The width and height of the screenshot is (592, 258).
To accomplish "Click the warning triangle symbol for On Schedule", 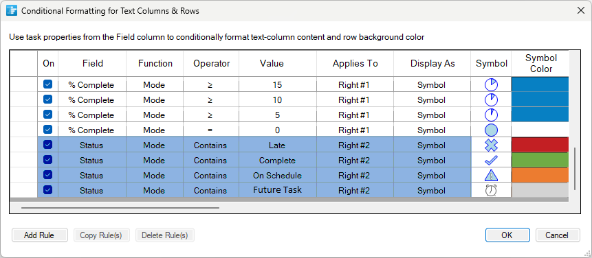I will pyautogui.click(x=491, y=175).
